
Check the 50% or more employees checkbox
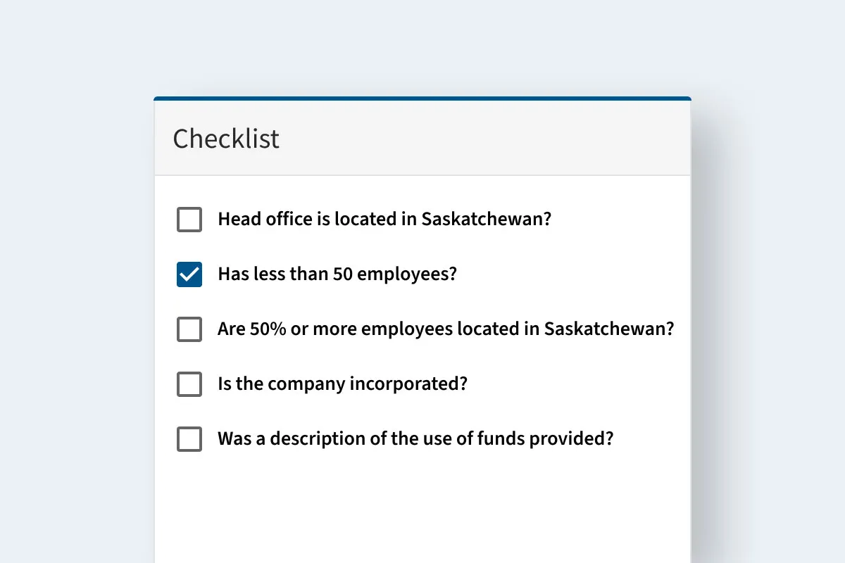189,329
